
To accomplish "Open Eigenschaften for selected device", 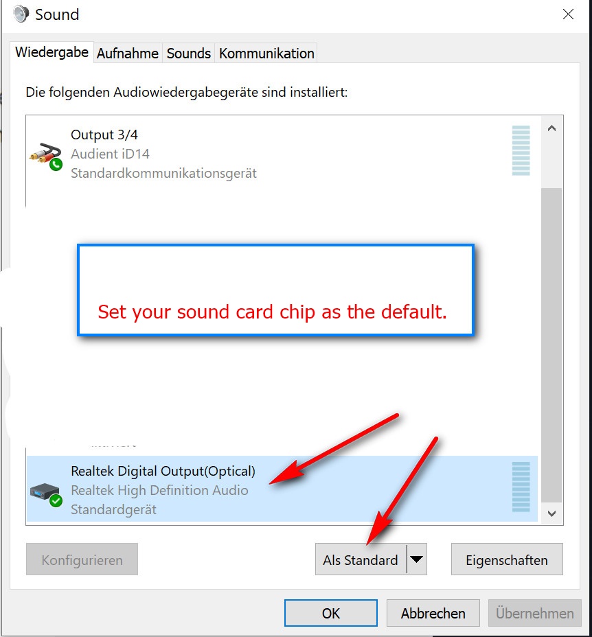I will tap(507, 559).
